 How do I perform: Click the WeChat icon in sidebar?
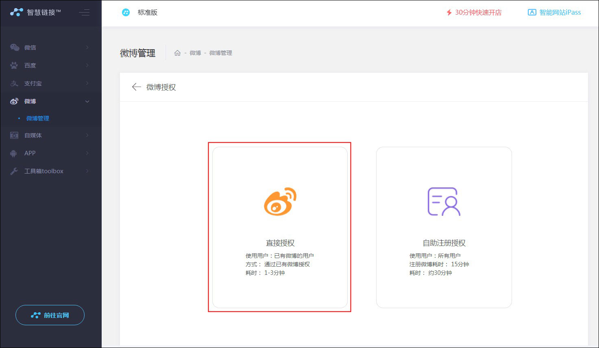(x=15, y=48)
